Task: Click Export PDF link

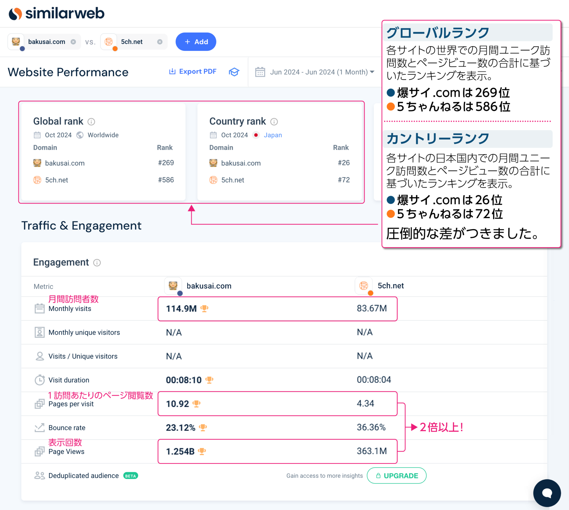Action: coord(193,72)
